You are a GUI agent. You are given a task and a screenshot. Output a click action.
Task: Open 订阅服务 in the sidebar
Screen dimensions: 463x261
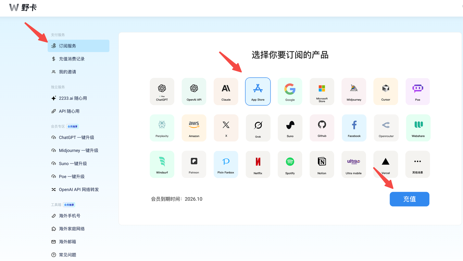pyautogui.click(x=78, y=46)
